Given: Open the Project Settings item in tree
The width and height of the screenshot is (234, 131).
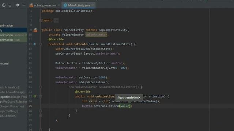Looking at the screenshot, I should click(x=9, y=111).
